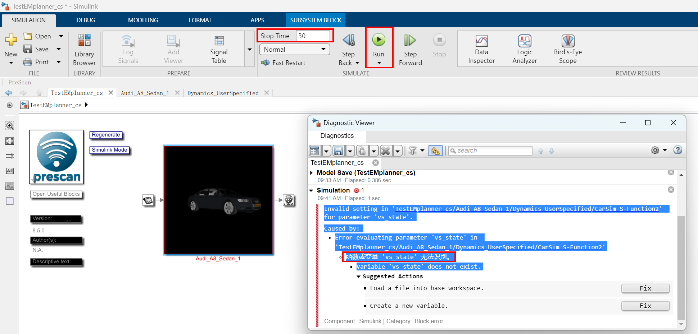Switch to the Dynamics_UserSpecified tab
698x334 pixels.
coord(223,93)
